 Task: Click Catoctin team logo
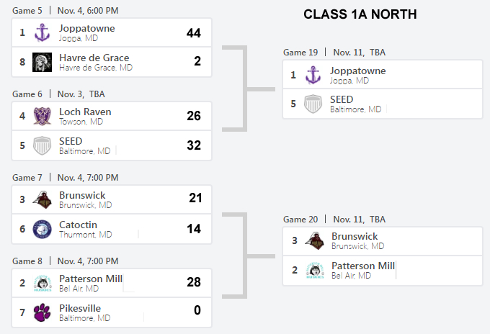pos(42,229)
